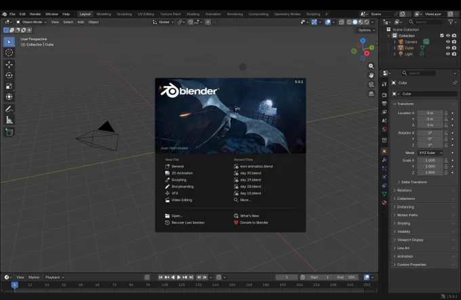Expand the Relations panel

point(404,191)
